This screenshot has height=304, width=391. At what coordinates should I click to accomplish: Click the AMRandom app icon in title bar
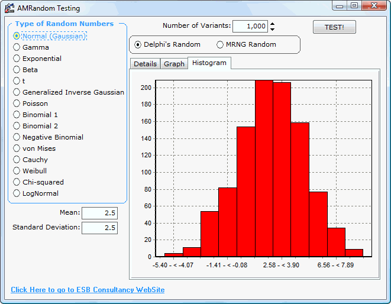[x=9, y=8]
